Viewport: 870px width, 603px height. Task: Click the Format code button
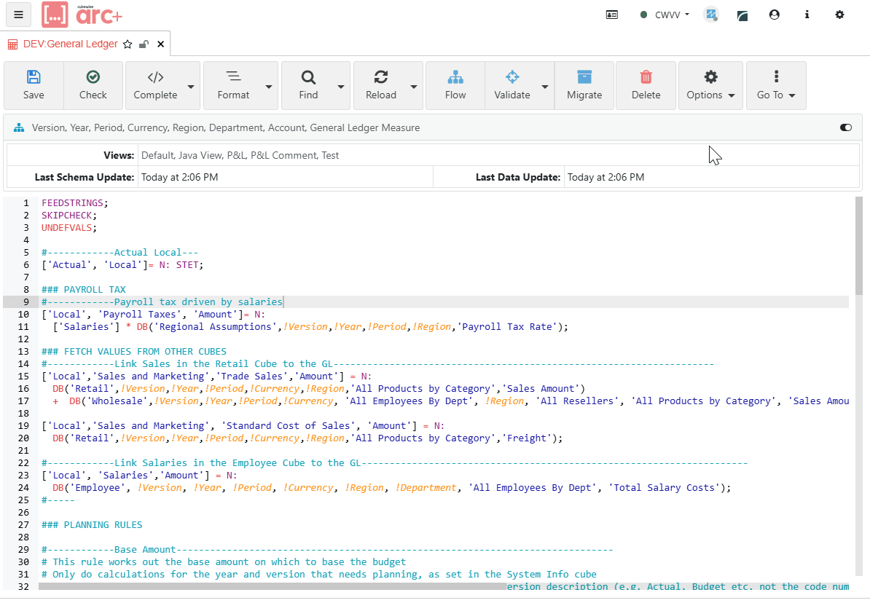click(233, 85)
